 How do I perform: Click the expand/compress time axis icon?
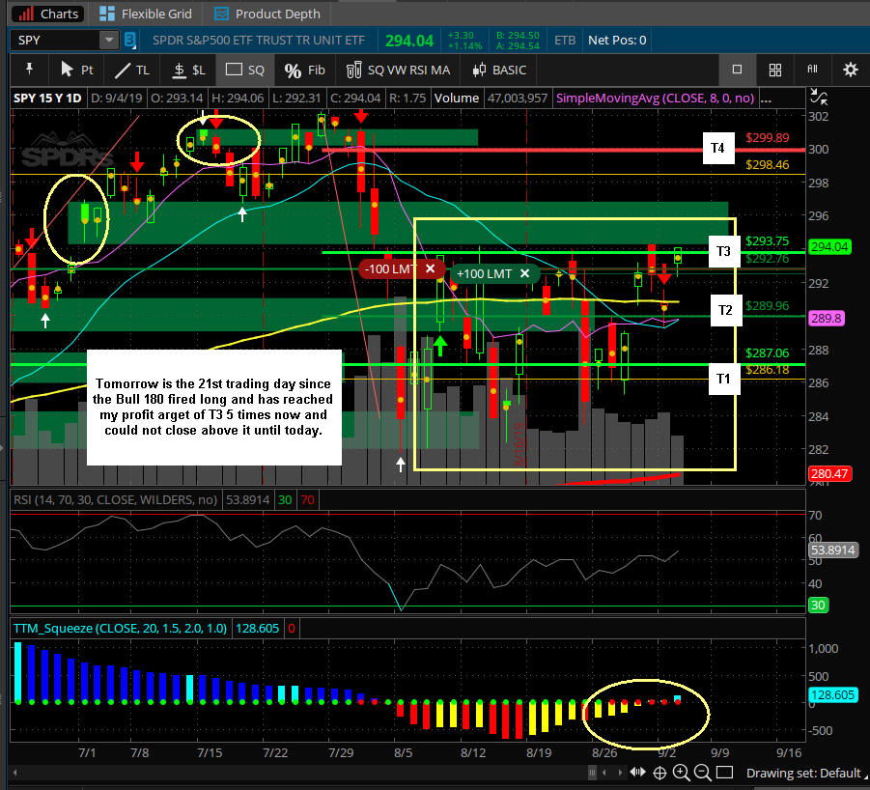[x=638, y=773]
